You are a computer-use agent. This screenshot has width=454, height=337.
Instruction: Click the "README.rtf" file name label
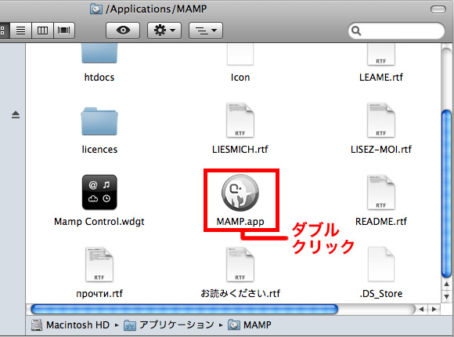(x=381, y=222)
